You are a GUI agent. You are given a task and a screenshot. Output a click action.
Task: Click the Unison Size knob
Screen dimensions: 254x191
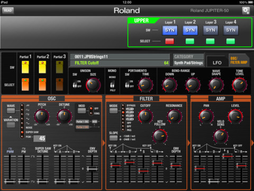point(93,85)
